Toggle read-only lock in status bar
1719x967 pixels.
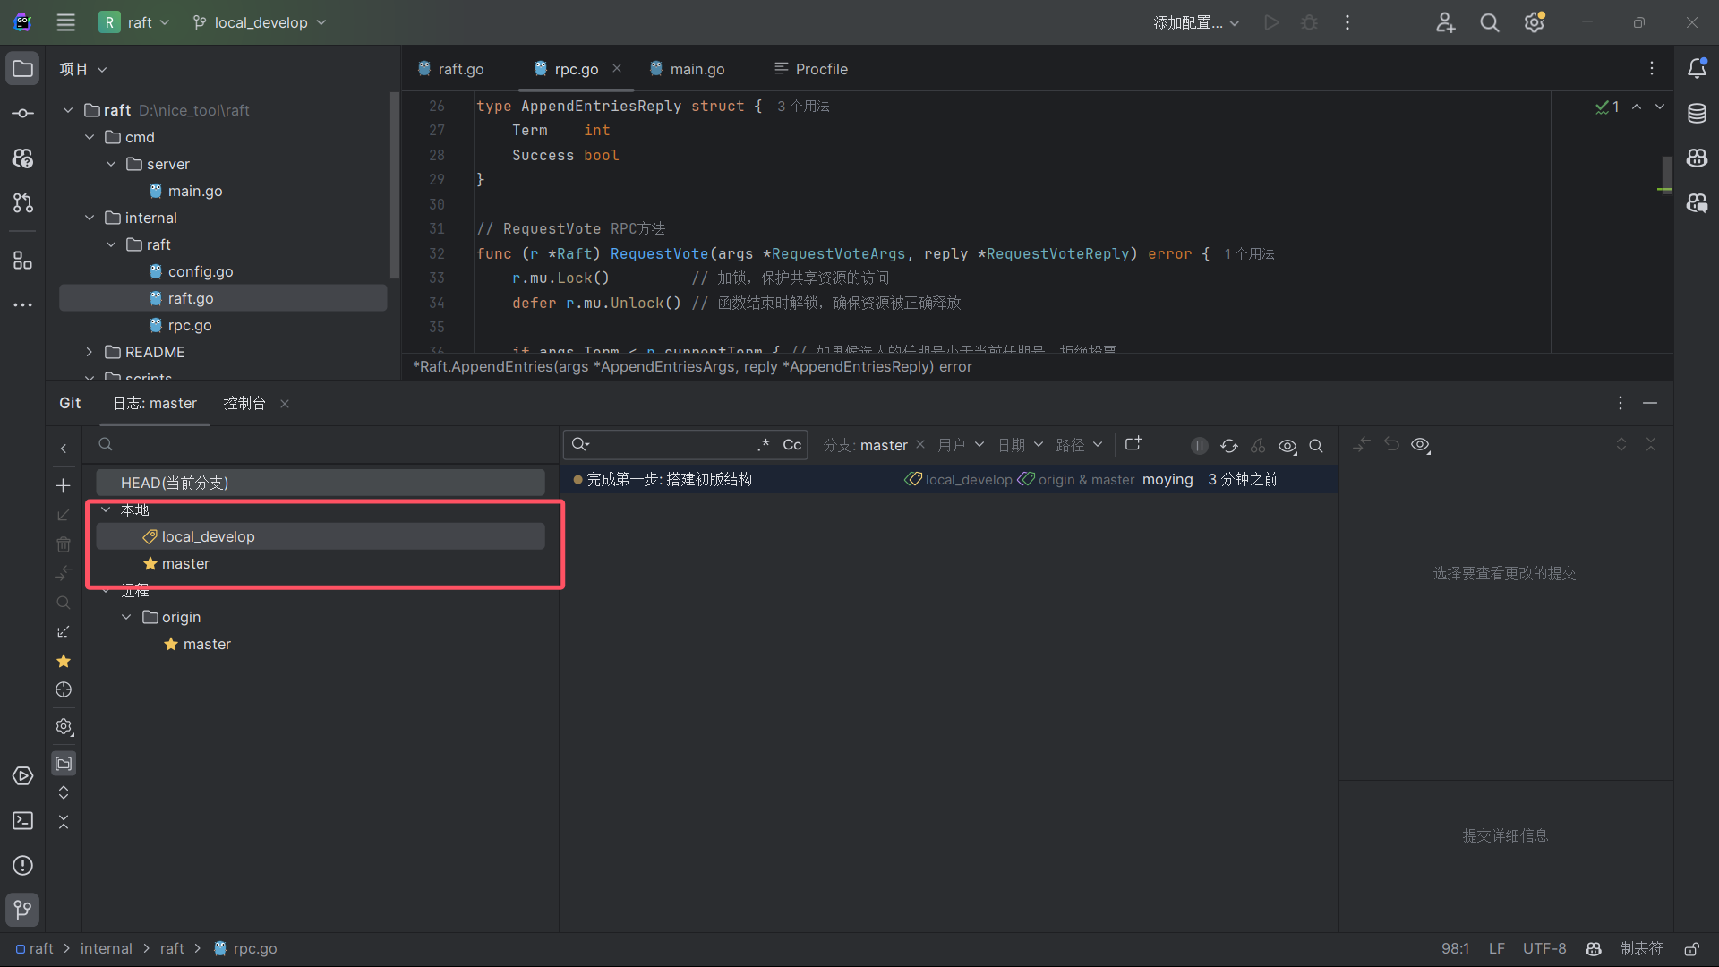tap(1691, 949)
